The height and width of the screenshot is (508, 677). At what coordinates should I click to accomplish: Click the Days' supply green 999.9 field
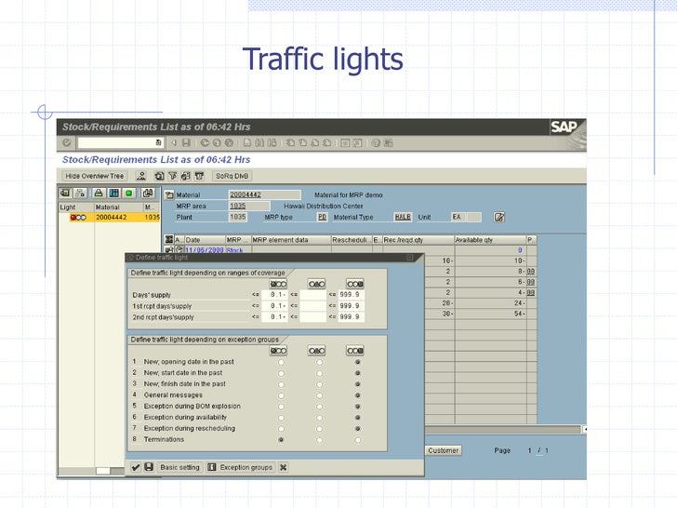[351, 295]
